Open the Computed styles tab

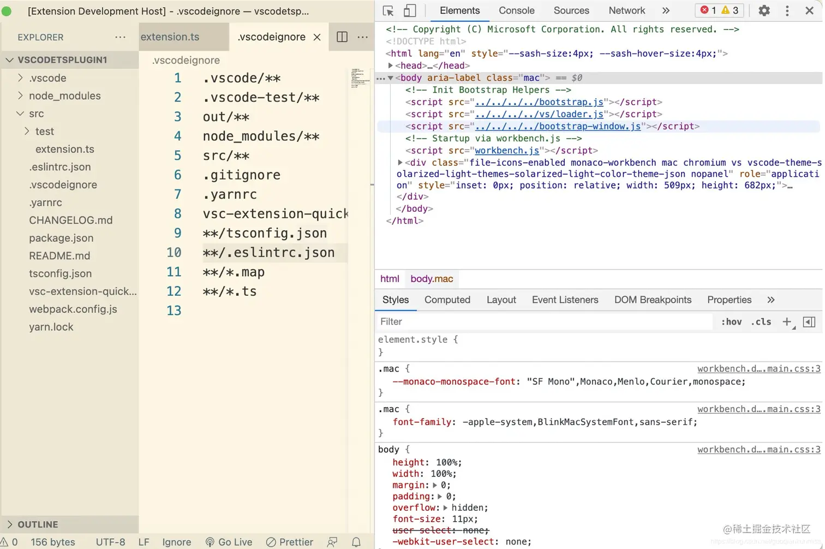[447, 300]
